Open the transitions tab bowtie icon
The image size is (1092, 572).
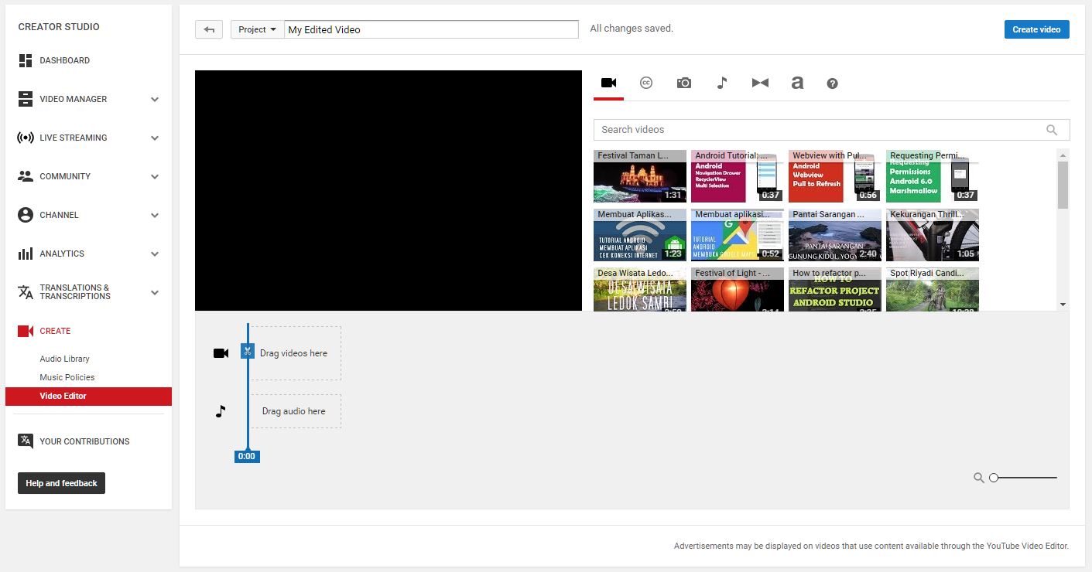coord(760,83)
